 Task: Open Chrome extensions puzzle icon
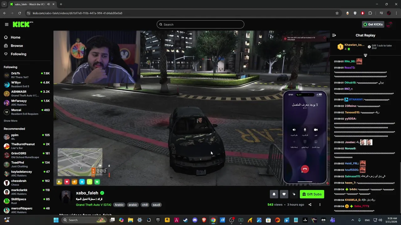pos(370,13)
